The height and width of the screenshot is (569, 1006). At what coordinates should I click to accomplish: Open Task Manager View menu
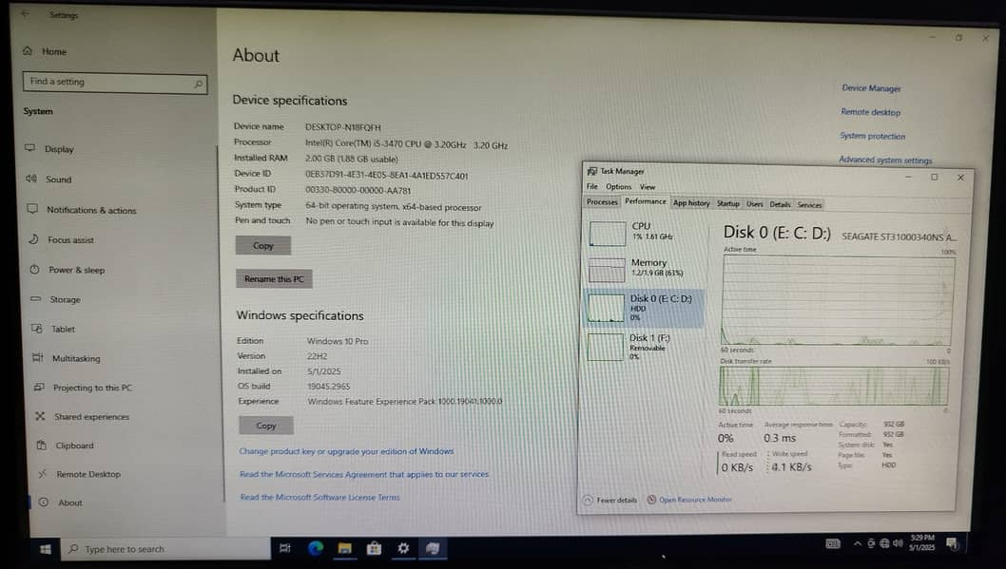pos(648,186)
